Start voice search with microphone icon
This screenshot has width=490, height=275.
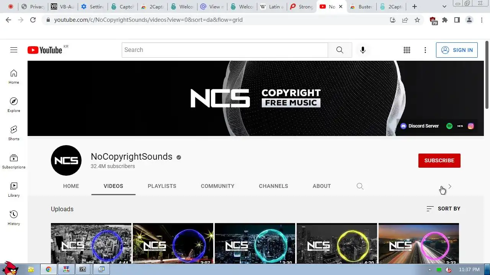(x=363, y=50)
